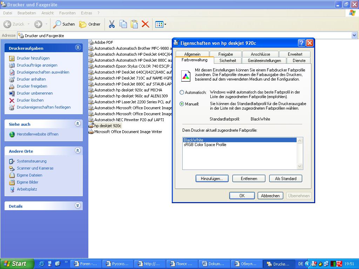Click the hp deskjet 920c printer icon
The height and width of the screenshot is (269, 359).
click(91, 125)
